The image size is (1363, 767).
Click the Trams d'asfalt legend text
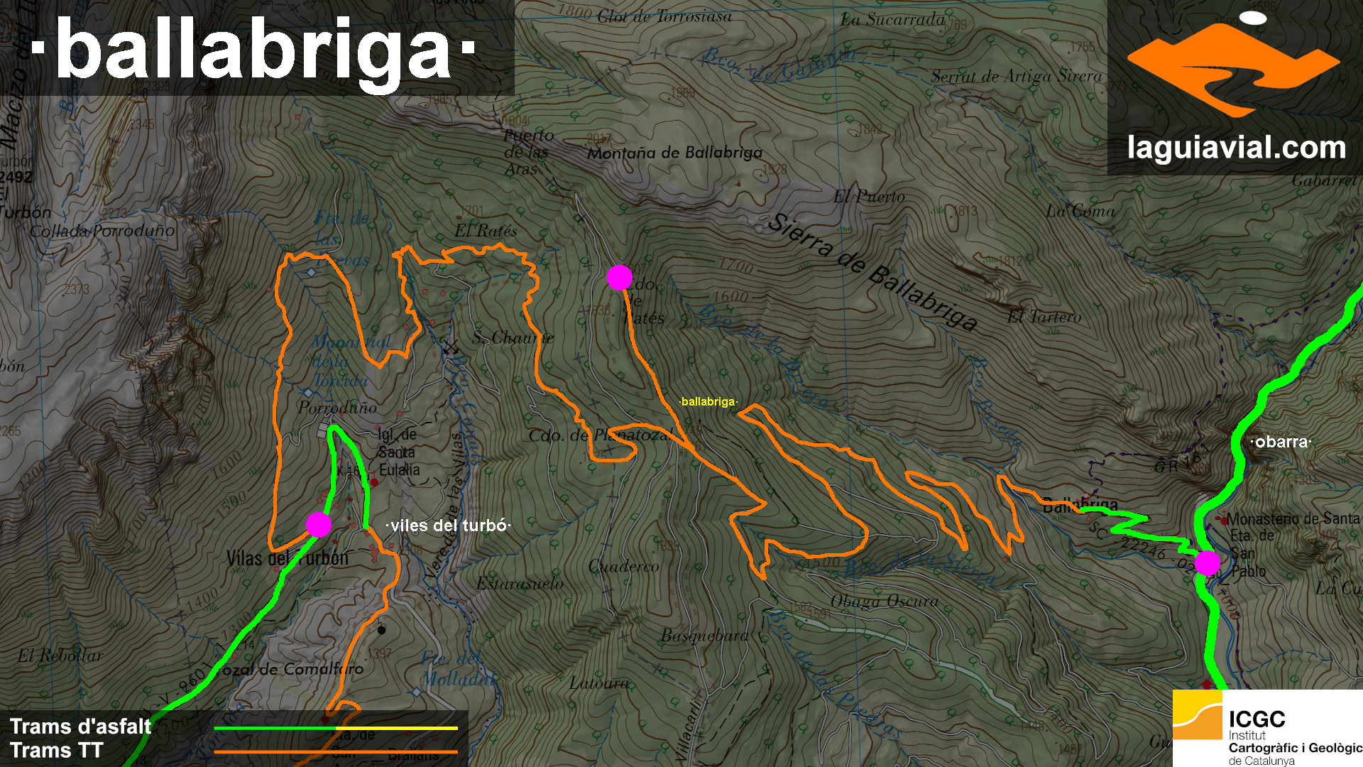[x=81, y=727]
